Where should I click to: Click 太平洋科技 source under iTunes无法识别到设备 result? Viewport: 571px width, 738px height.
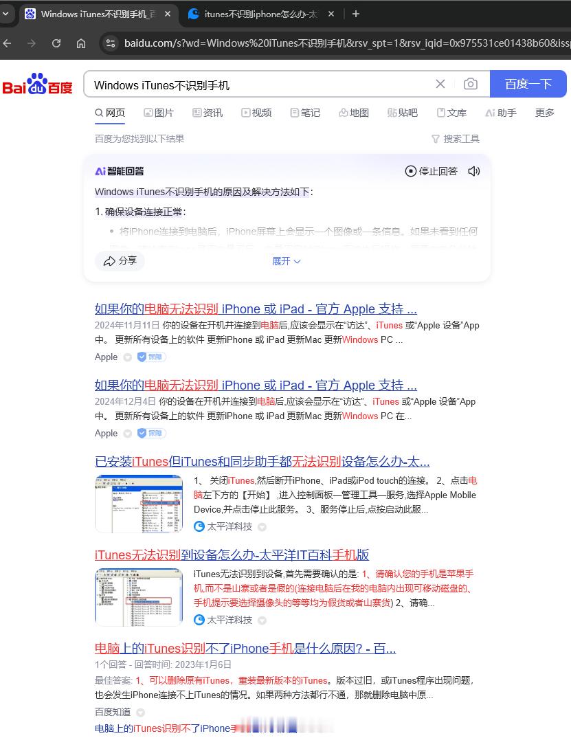click(223, 620)
